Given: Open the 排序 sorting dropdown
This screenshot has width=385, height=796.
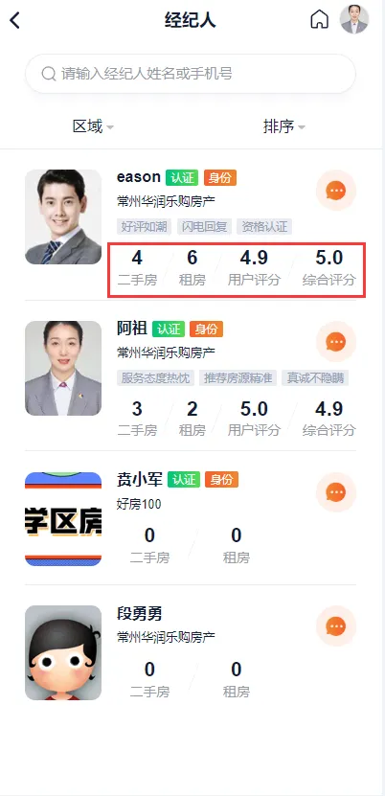Looking at the screenshot, I should [x=284, y=125].
